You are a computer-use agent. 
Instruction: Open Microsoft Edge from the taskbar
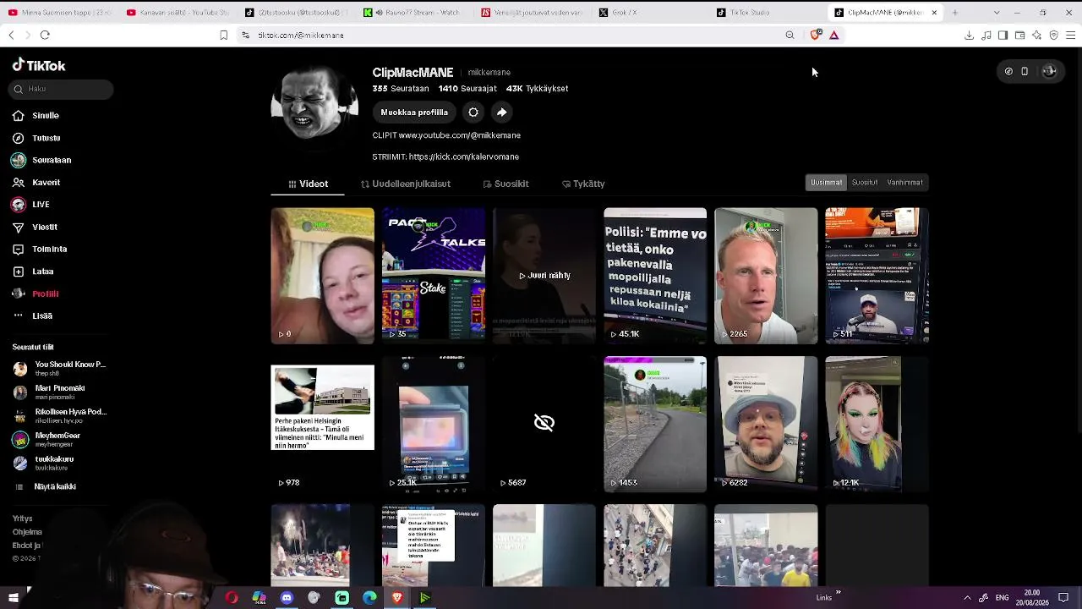pyautogui.click(x=369, y=598)
